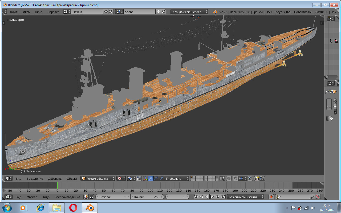341x213 pixels.
Task: Click plus button next to Scene field
Action: point(159,12)
